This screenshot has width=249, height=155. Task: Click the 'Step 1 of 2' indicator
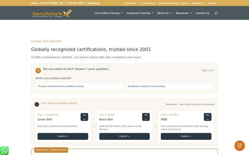208,70
